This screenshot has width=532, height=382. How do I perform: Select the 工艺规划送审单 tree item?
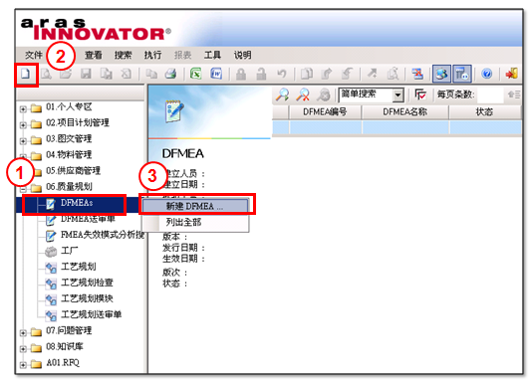(x=92, y=314)
